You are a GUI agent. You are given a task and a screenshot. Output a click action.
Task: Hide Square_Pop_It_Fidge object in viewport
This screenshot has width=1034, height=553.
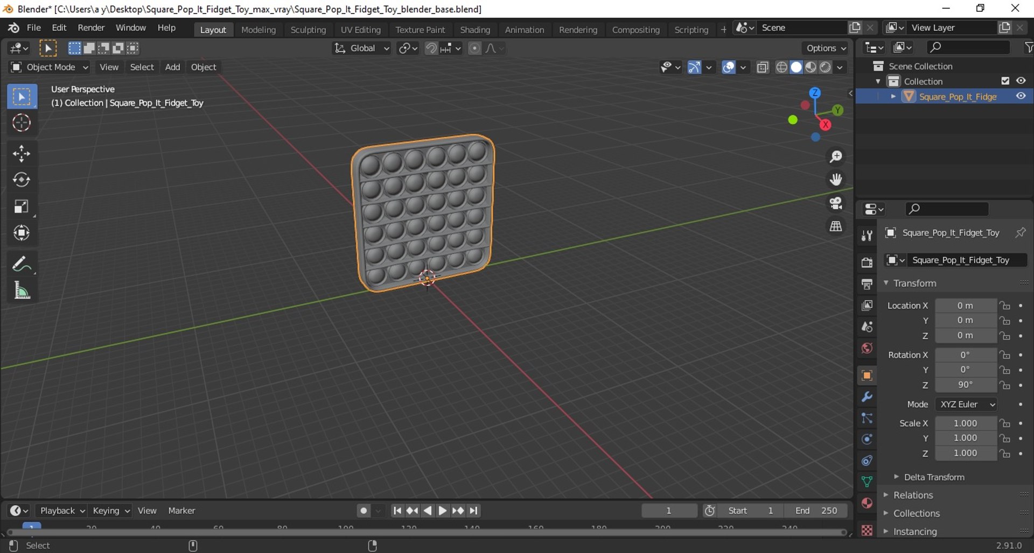(x=1021, y=96)
